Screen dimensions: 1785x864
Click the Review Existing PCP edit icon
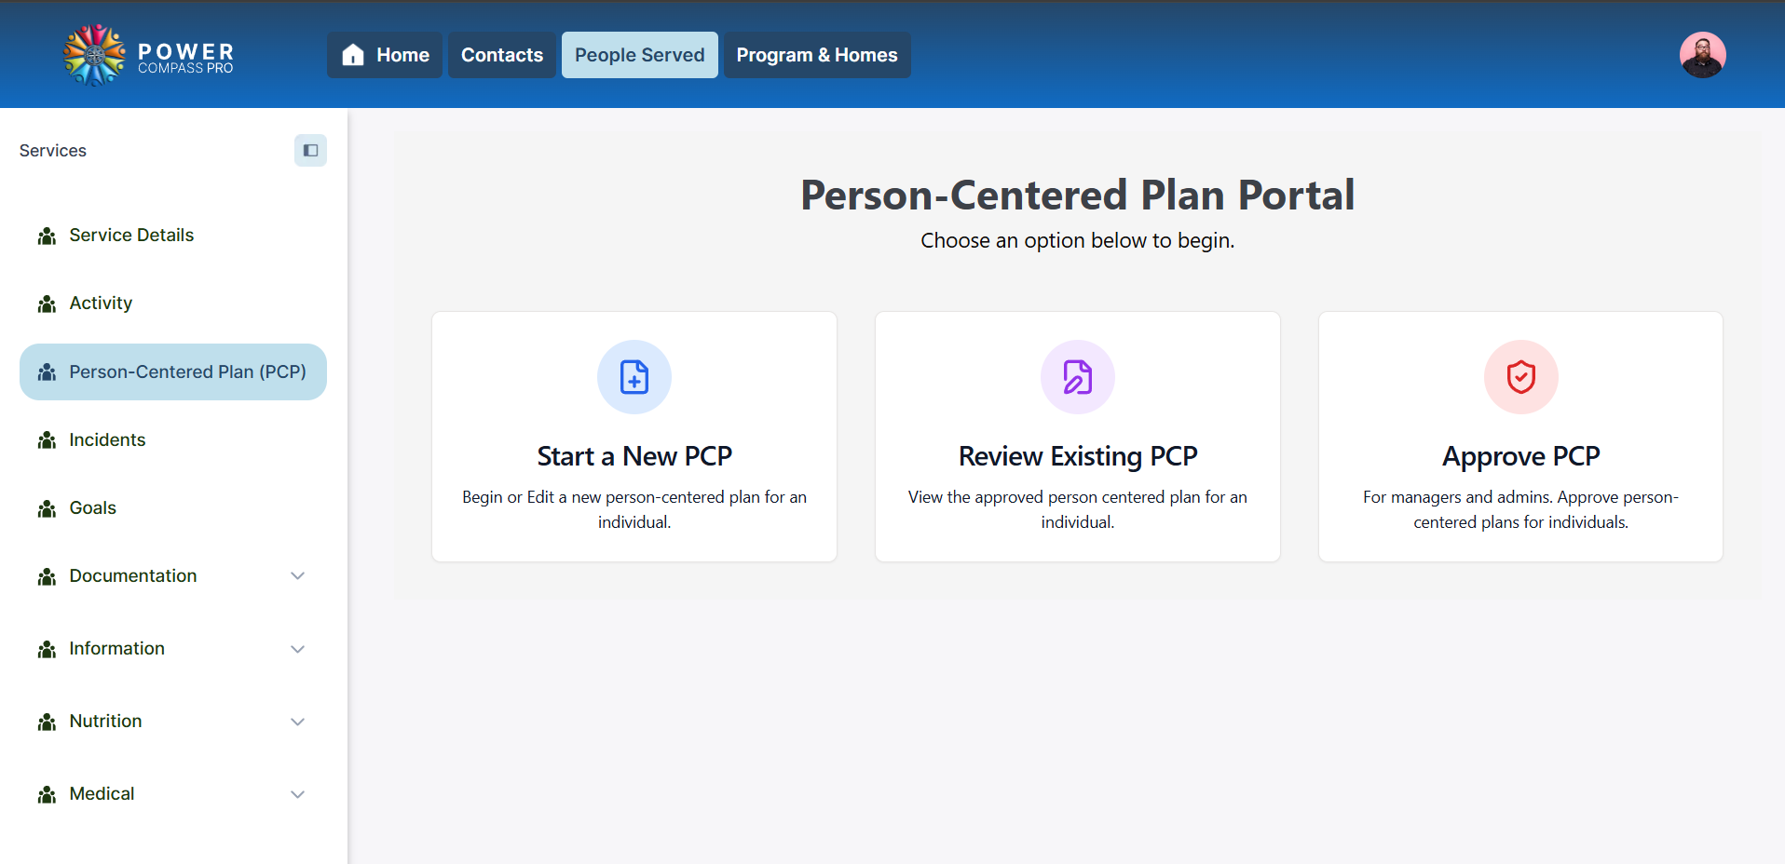[1077, 377]
